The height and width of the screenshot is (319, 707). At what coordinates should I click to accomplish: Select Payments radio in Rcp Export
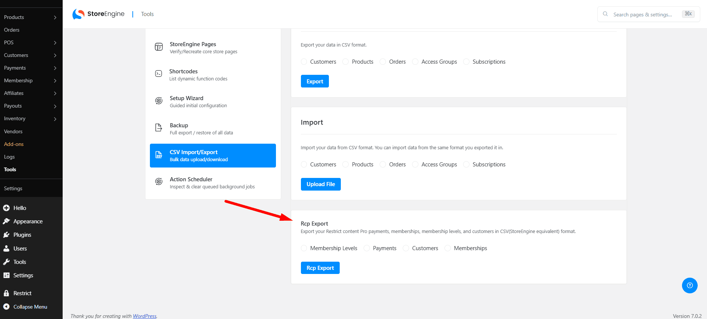tap(367, 248)
